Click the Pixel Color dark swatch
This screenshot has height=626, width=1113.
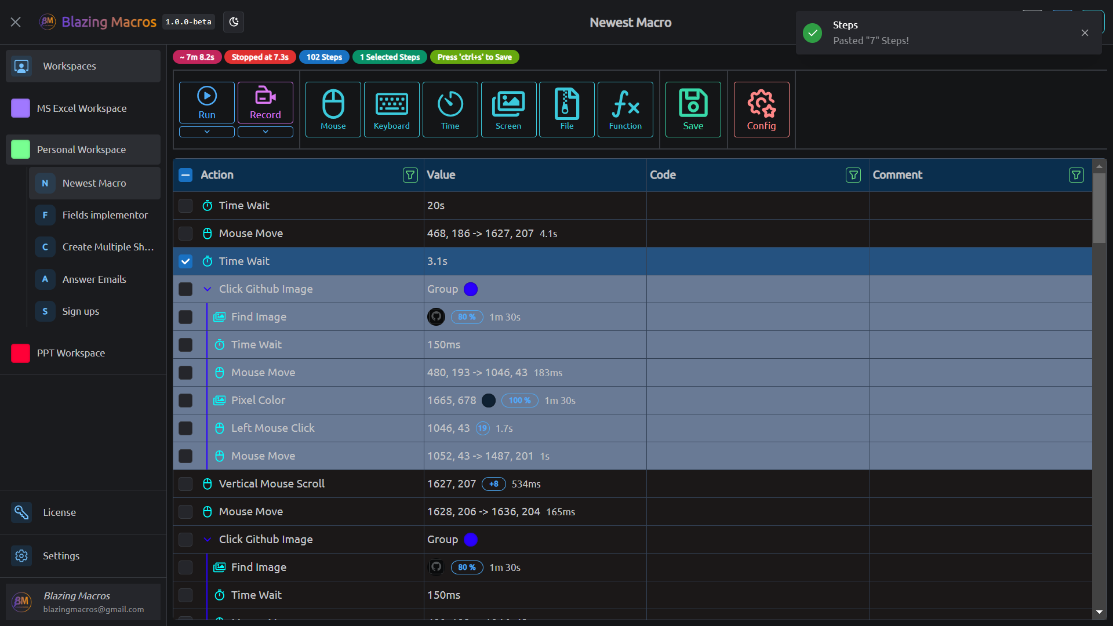[x=489, y=401]
